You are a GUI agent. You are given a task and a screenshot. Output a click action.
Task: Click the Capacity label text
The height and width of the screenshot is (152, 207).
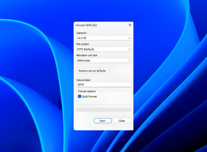click(x=81, y=33)
